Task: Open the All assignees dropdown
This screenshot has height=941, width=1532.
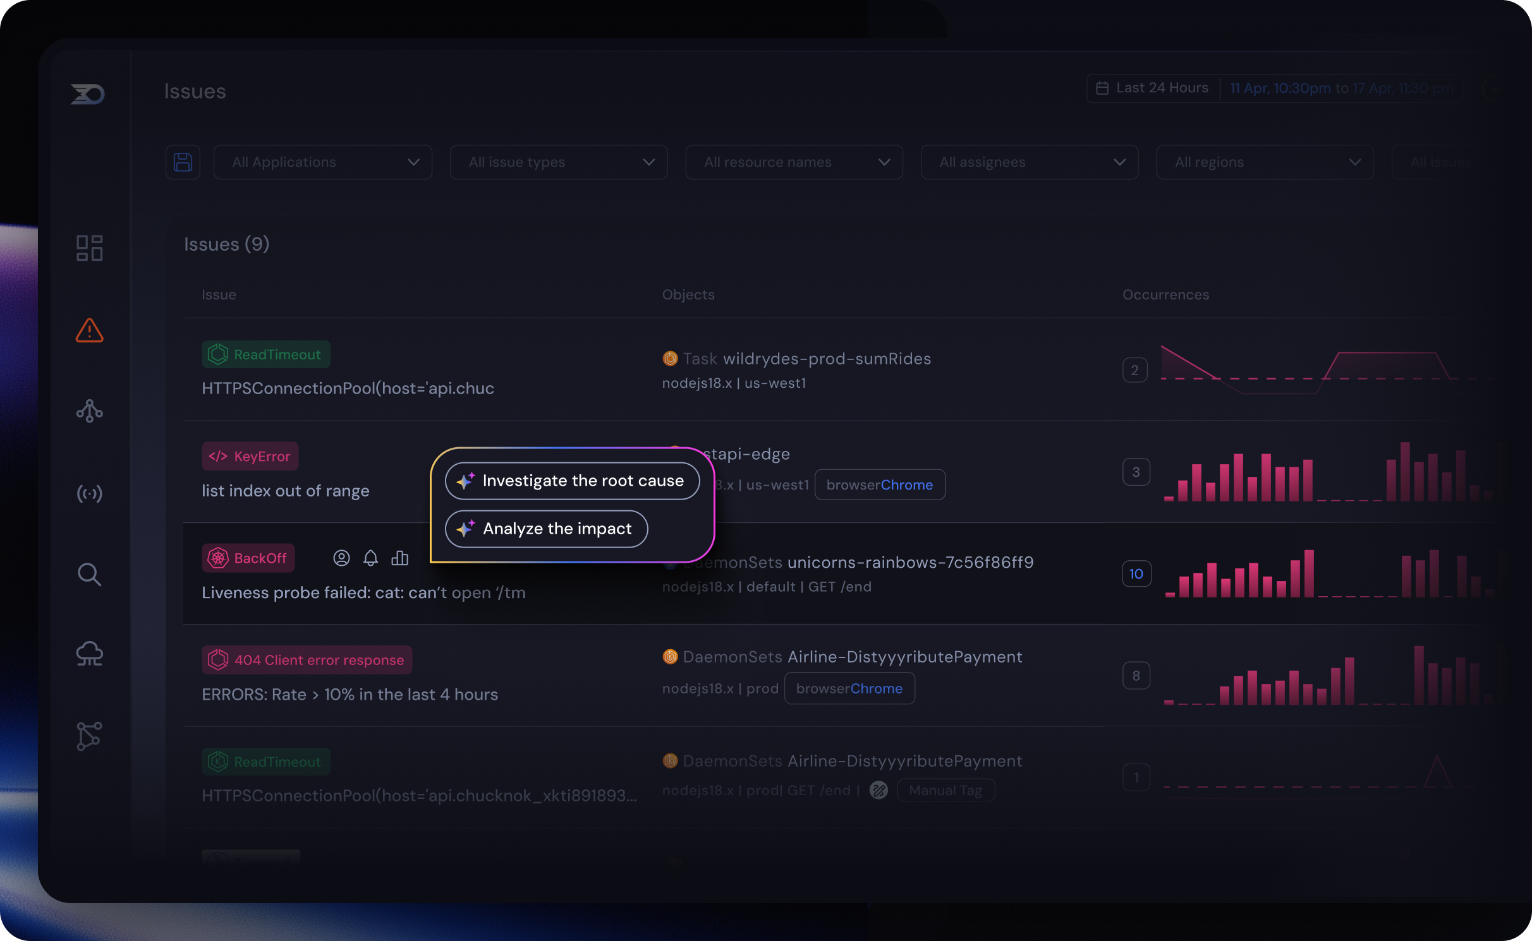Action: tap(1030, 162)
